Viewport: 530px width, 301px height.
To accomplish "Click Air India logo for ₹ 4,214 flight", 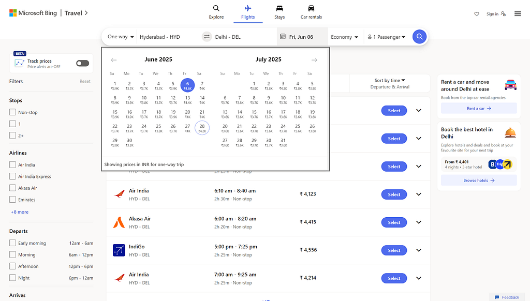I will (x=119, y=278).
